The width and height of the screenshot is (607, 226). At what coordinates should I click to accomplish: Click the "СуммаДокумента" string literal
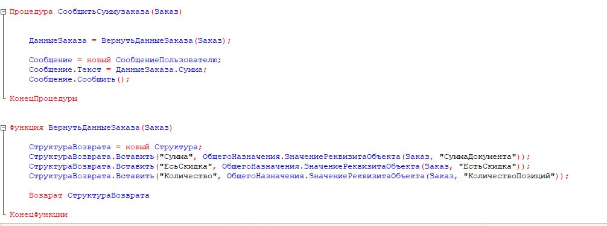coord(478,157)
